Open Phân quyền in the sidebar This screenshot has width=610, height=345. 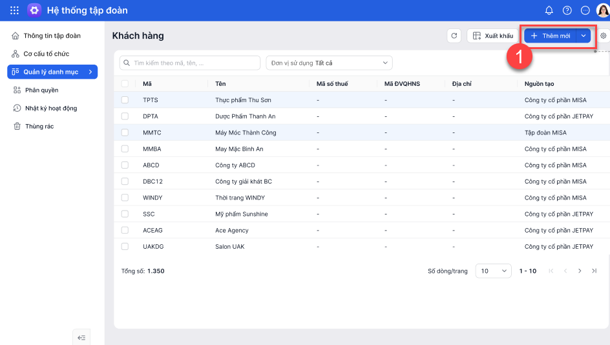click(41, 90)
